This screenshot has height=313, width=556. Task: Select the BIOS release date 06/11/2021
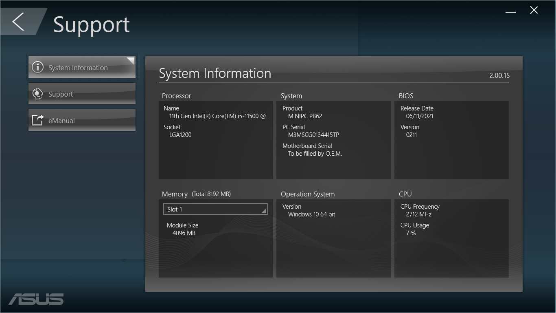[x=420, y=116]
